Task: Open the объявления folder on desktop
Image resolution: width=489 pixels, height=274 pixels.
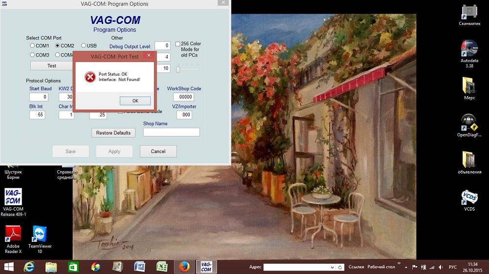Action: point(469,163)
